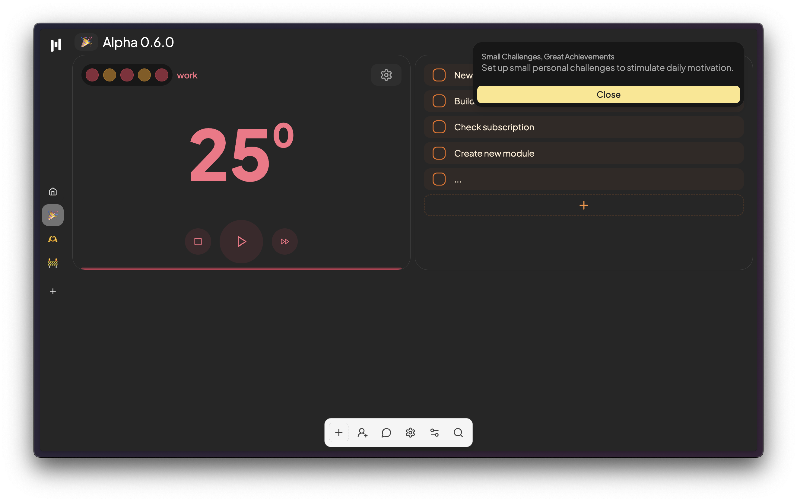Image resolution: width=797 pixels, height=502 pixels.
Task: Click the add new task button
Action: (x=584, y=205)
